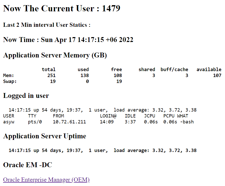Click the 'Oracle EM -DC' heading
Screen dimensions: 225x186
click(28, 165)
